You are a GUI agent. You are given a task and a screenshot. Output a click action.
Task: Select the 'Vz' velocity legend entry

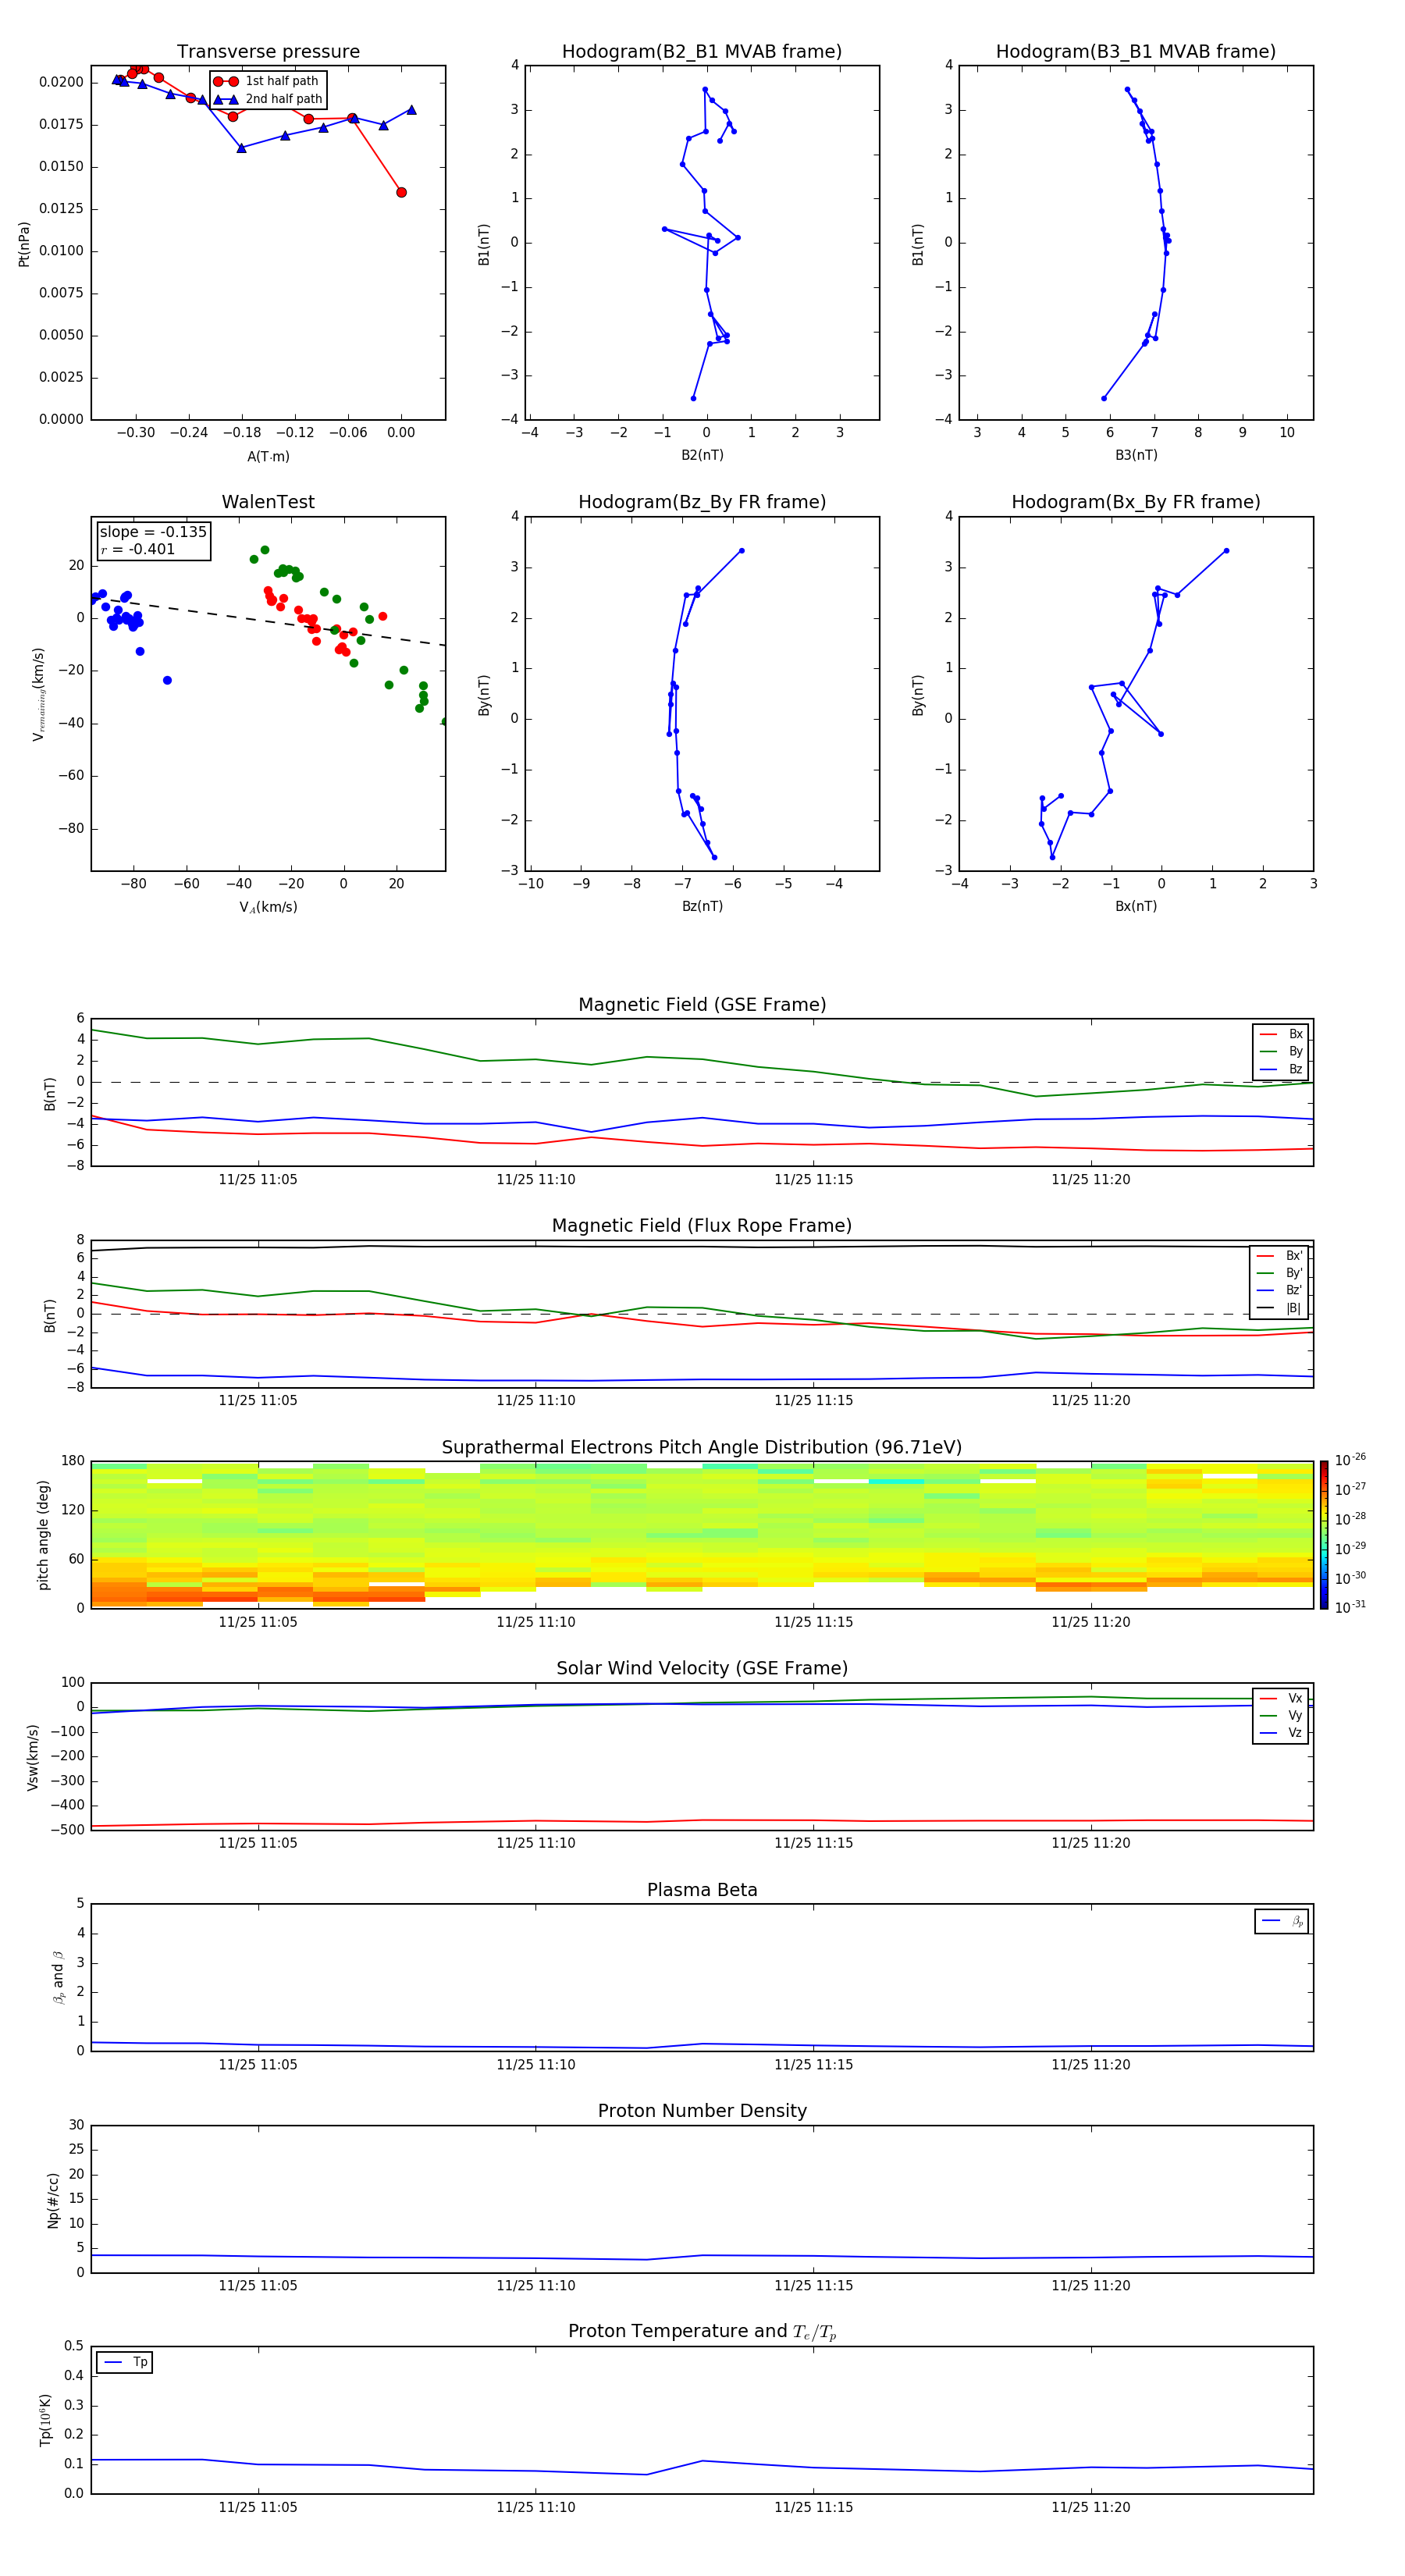coord(1281,1732)
